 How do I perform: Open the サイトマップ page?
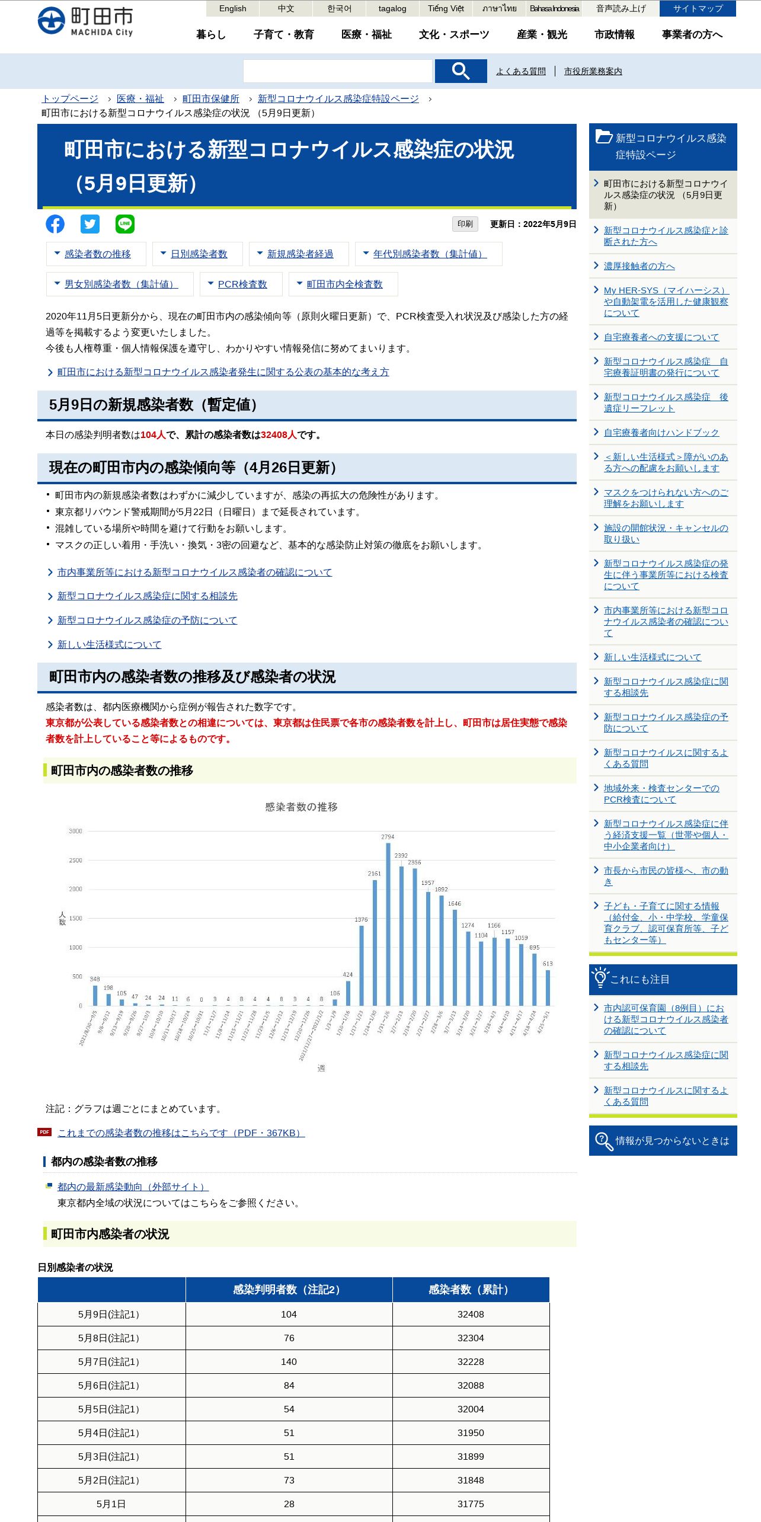(698, 8)
